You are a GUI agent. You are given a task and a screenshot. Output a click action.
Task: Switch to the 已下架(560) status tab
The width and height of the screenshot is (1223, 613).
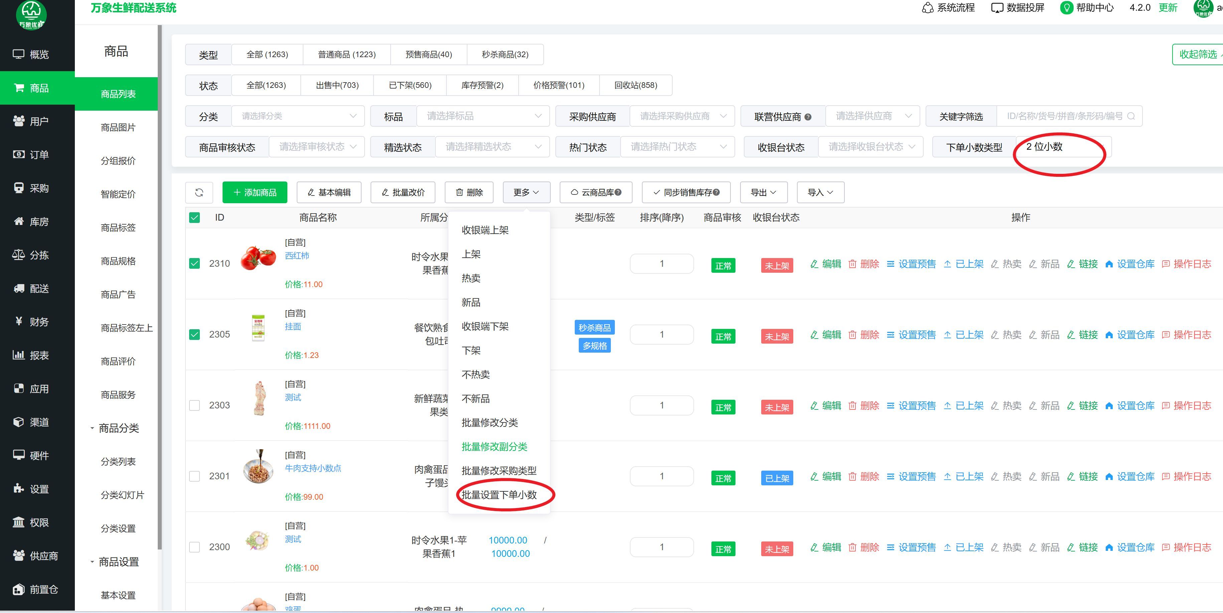410,85
